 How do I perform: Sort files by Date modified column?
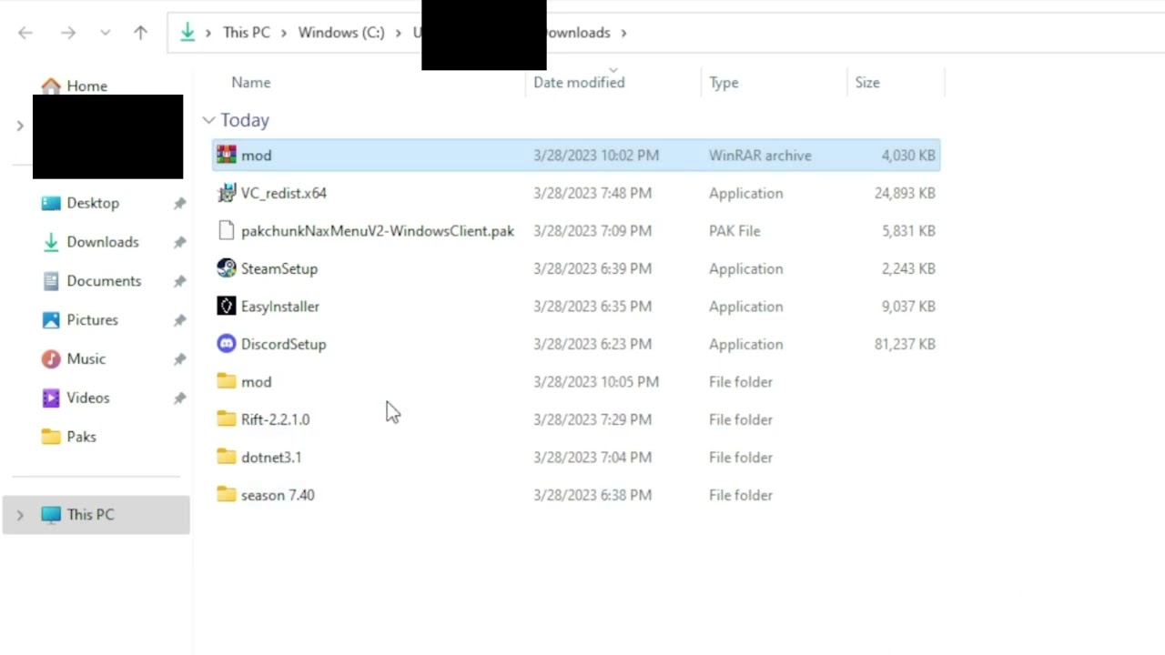(x=579, y=83)
